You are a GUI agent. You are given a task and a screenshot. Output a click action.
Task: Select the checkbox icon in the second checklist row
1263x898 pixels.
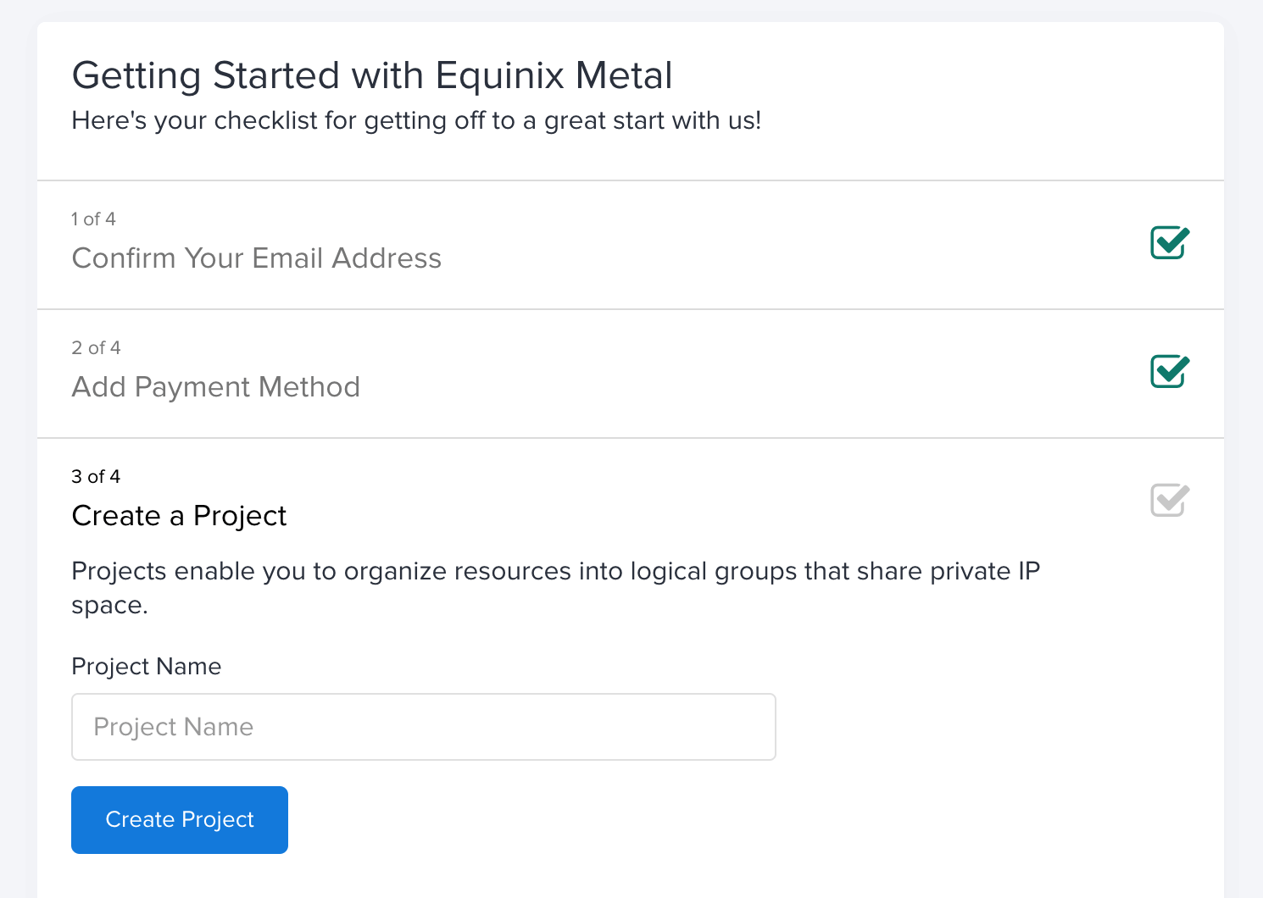(x=1169, y=372)
